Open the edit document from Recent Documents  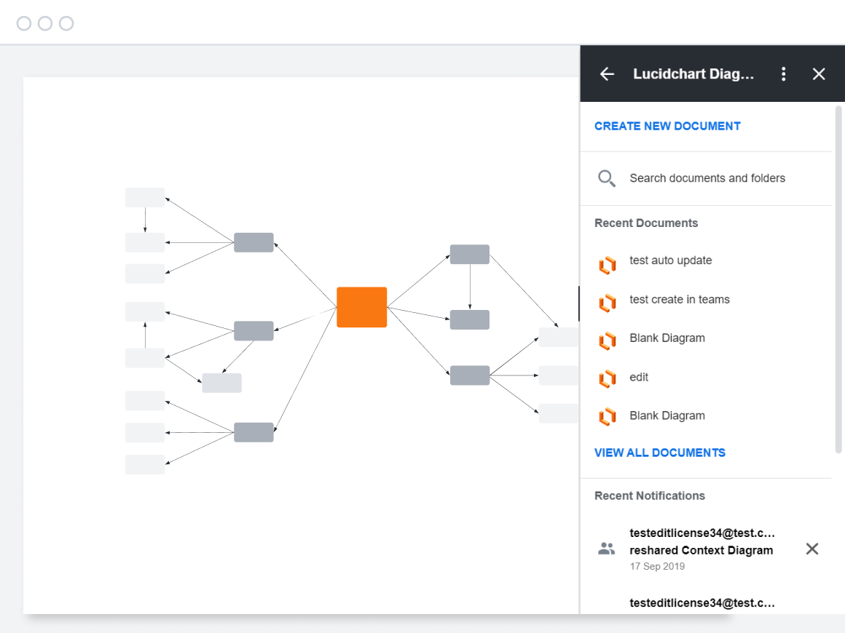[639, 377]
